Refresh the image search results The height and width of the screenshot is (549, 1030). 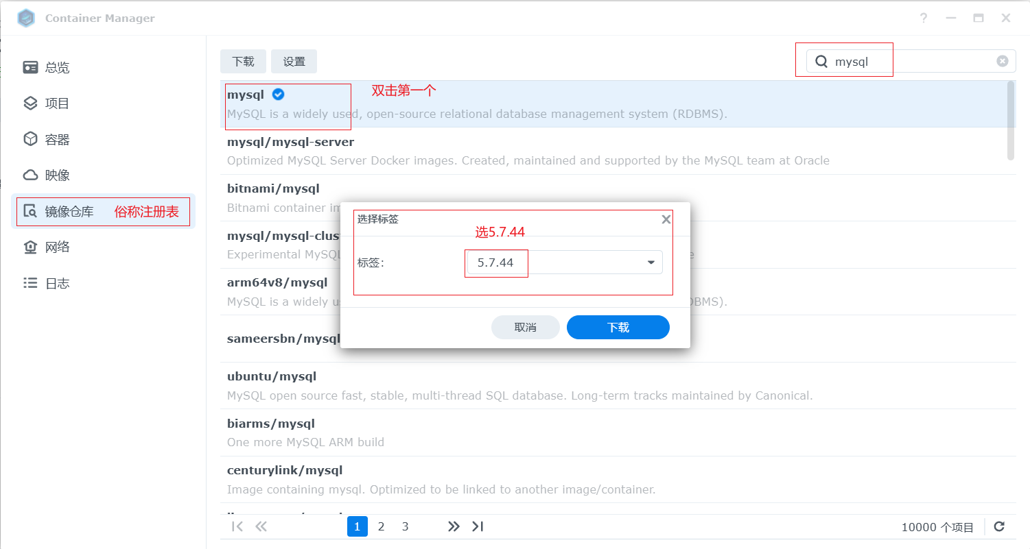coord(999,526)
